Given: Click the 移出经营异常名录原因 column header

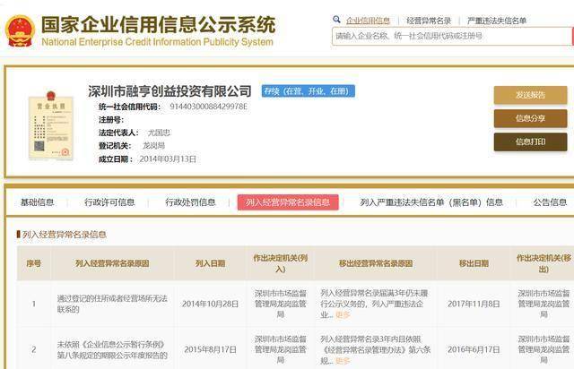Looking at the screenshot, I should 376,263.
